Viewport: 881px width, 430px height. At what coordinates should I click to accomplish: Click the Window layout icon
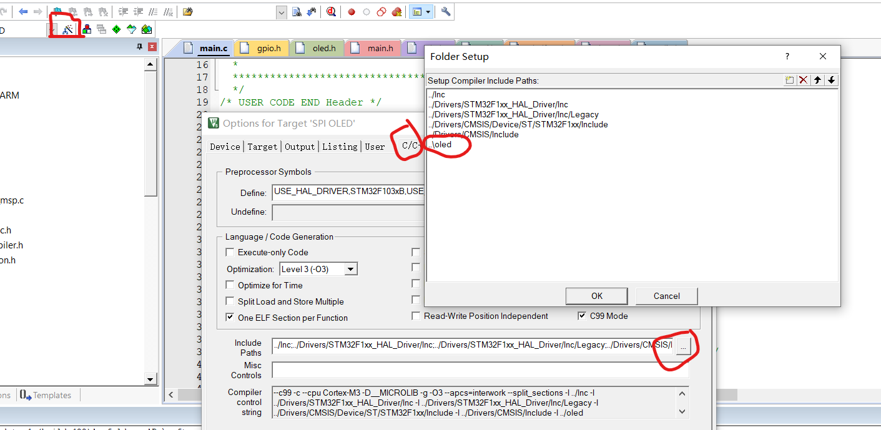(416, 12)
